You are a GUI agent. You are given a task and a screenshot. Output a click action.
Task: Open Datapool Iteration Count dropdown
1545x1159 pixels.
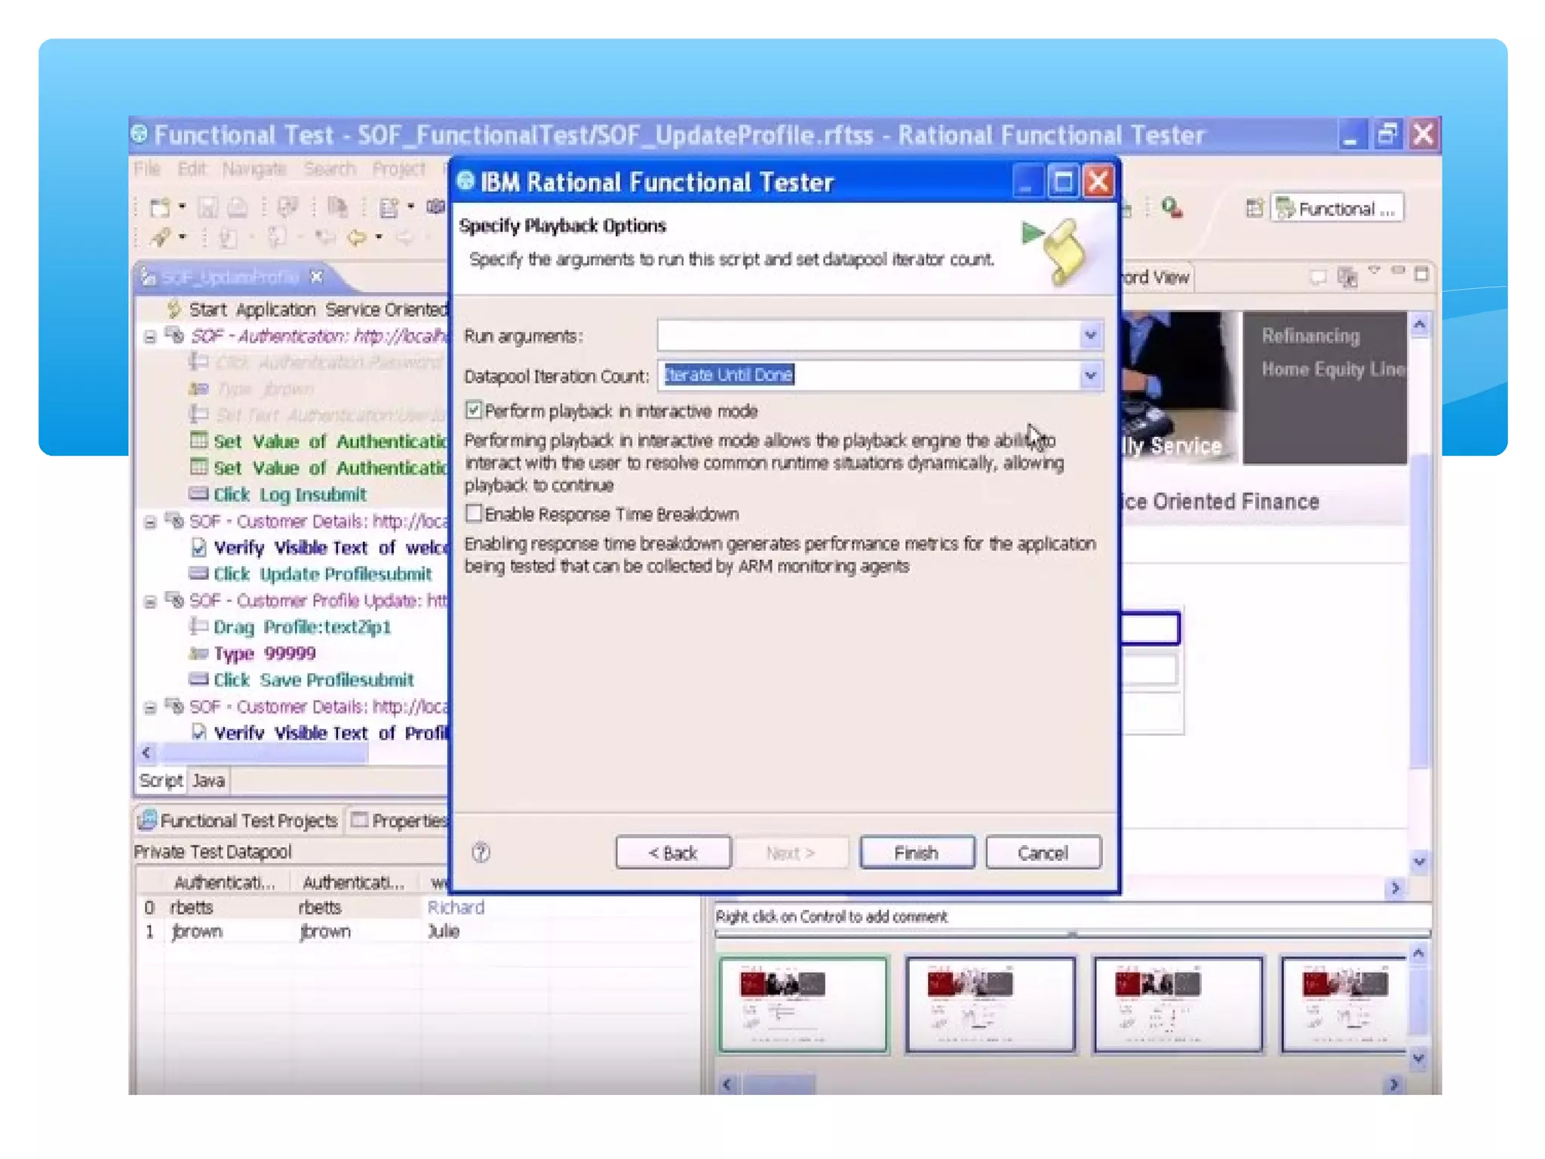pos(1089,375)
